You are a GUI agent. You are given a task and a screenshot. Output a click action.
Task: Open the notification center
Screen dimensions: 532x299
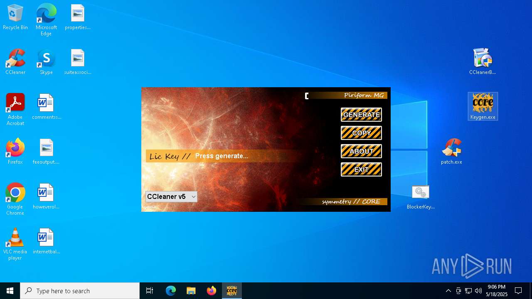pos(519,291)
